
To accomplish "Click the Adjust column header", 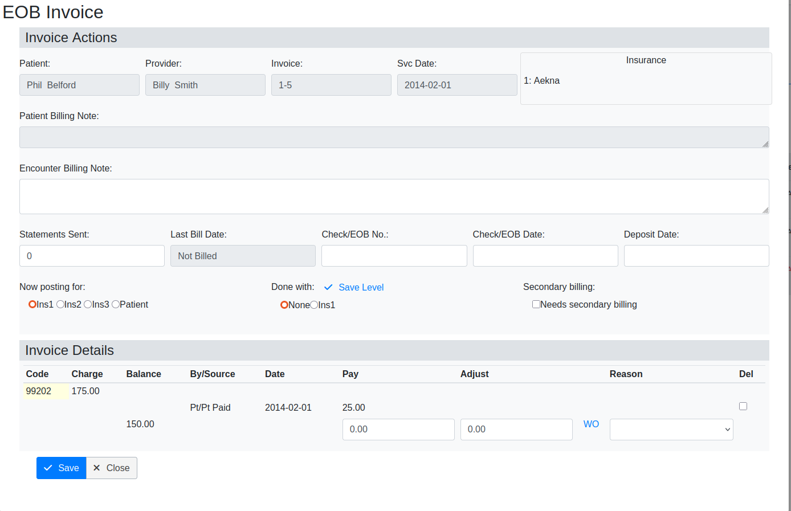I will (475, 374).
